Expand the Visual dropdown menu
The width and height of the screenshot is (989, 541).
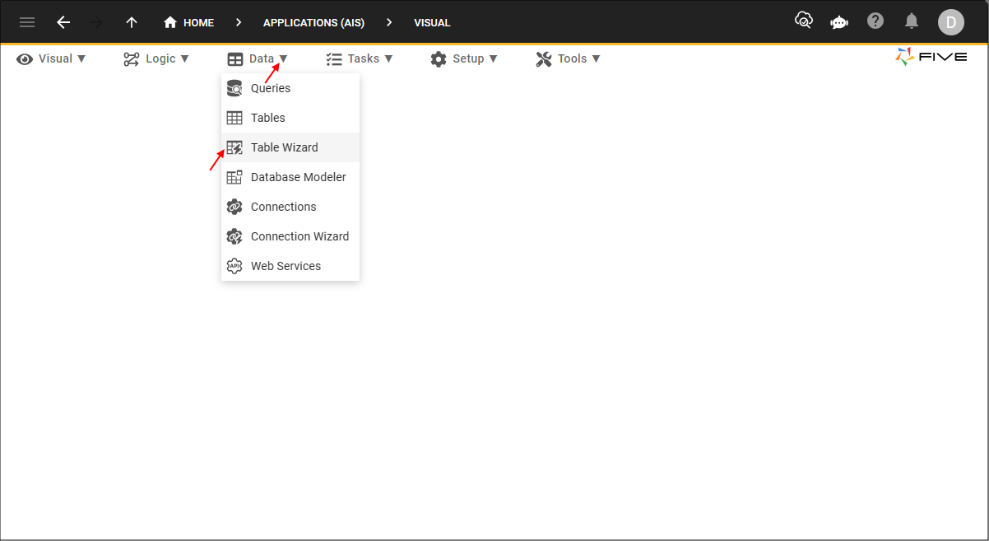[x=51, y=58]
